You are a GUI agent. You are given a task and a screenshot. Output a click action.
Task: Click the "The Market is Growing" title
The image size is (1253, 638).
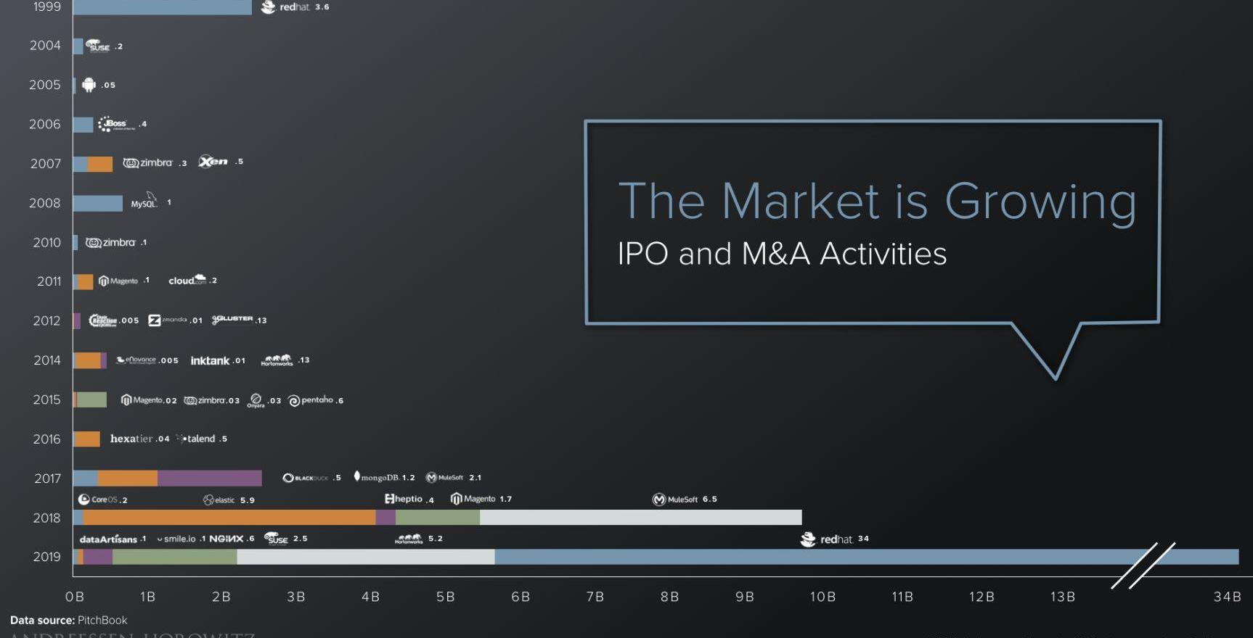pyautogui.click(x=877, y=201)
